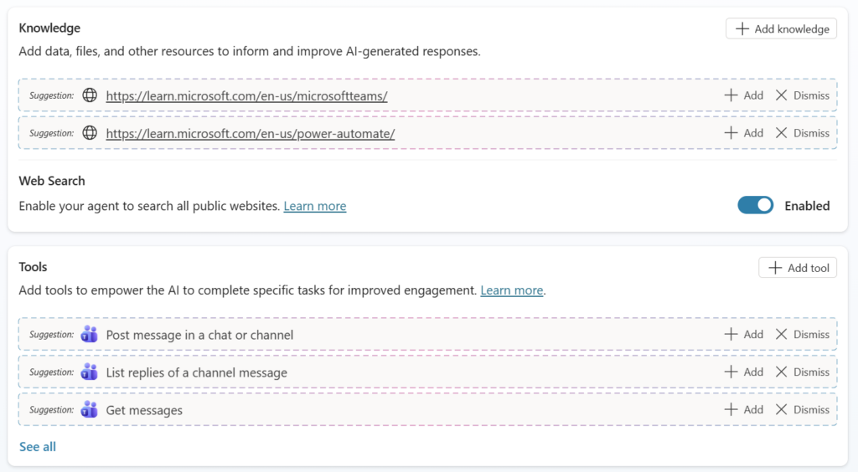Select the List replies of a channel message text
This screenshot has width=858, height=472.
point(196,372)
